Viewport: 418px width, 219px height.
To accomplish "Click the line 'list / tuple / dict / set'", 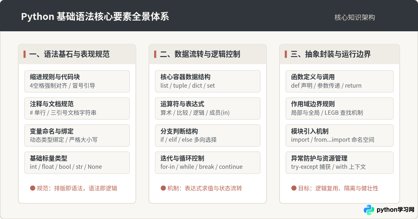I will pyautogui.click(x=188, y=86).
